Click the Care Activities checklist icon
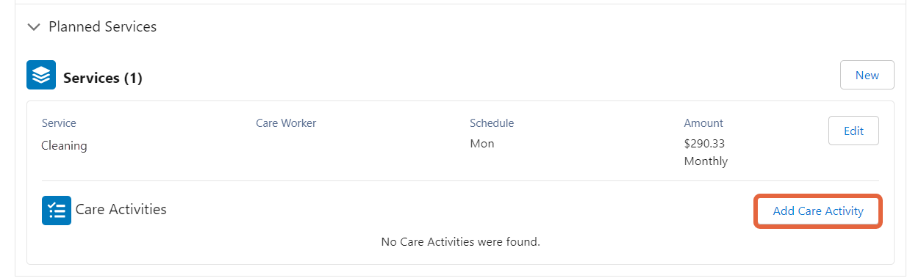Viewport: 921px width, 278px height. point(57,211)
